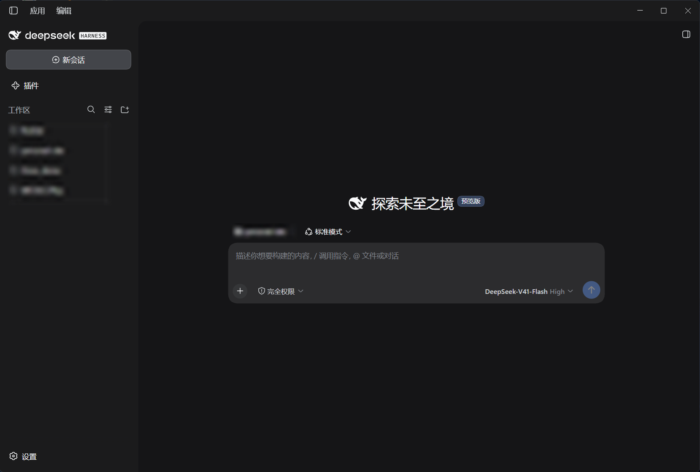700x472 pixels.
Task: Minimize the application window
Action: pyautogui.click(x=640, y=11)
